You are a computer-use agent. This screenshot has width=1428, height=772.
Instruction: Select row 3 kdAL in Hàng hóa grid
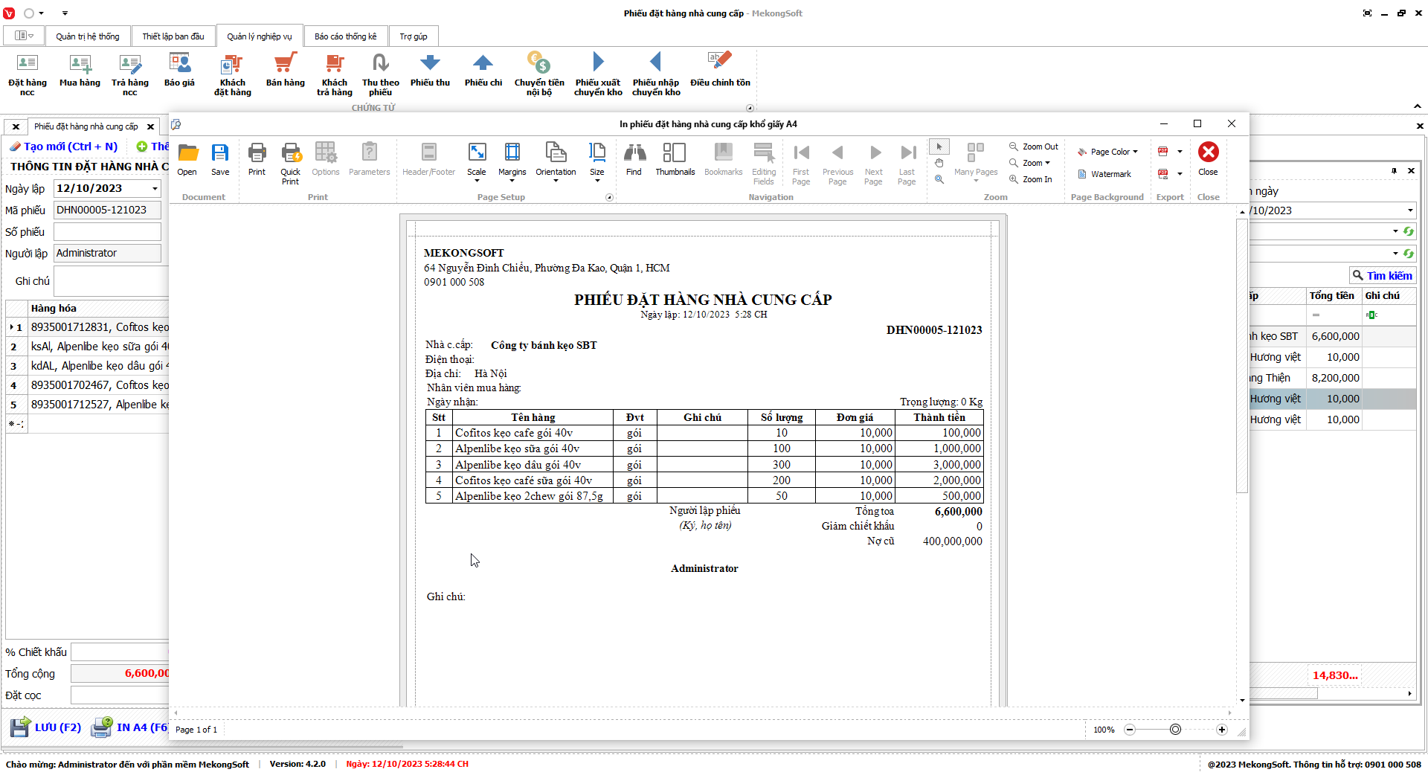pyautogui.click(x=87, y=366)
